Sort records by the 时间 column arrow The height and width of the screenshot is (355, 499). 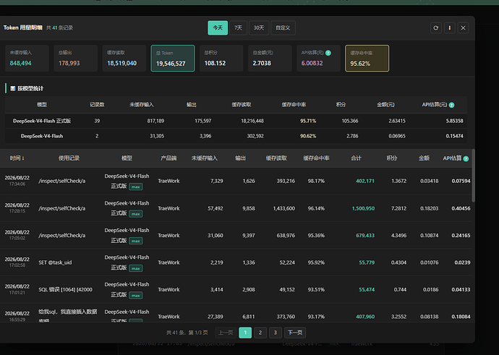click(23, 158)
